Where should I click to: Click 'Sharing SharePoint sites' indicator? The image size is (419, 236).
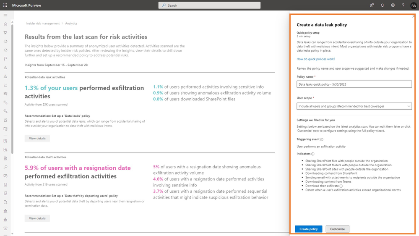tap(347, 169)
